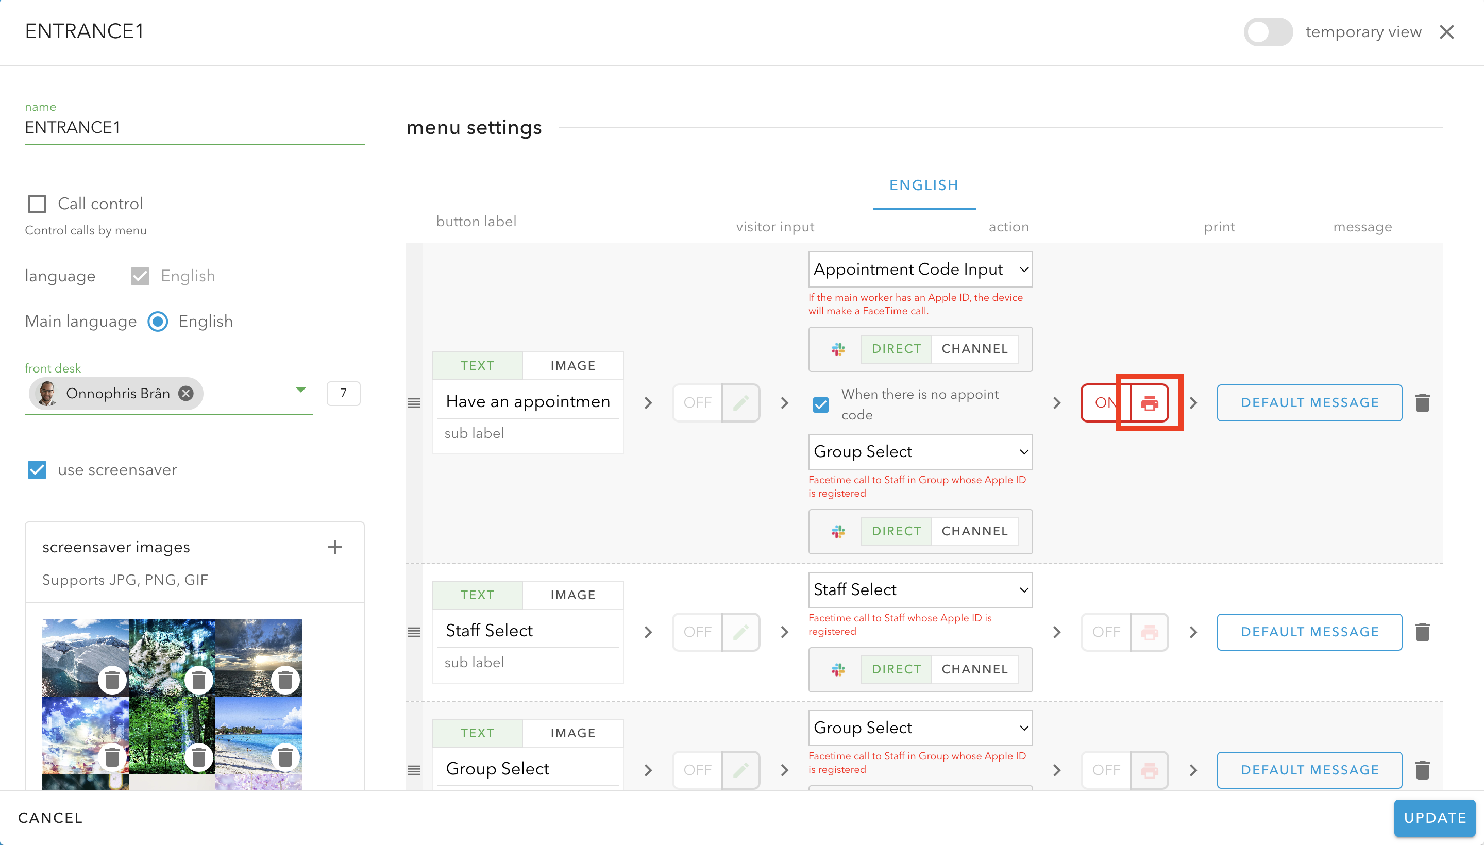Delete the Group Select menu row

click(1422, 770)
